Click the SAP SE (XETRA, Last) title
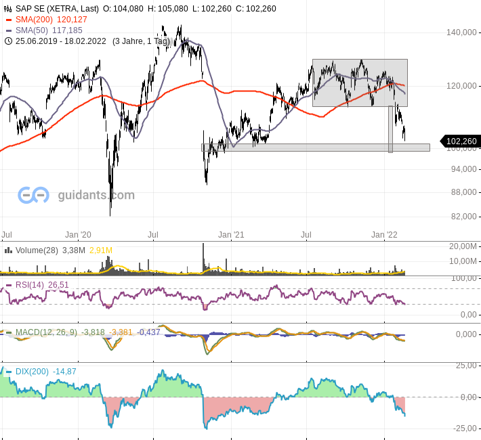This screenshot has width=481, height=440. [x=58, y=9]
